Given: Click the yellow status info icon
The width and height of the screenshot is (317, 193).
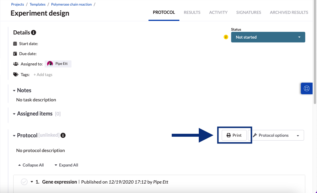Looking at the screenshot, I should (226, 37).
